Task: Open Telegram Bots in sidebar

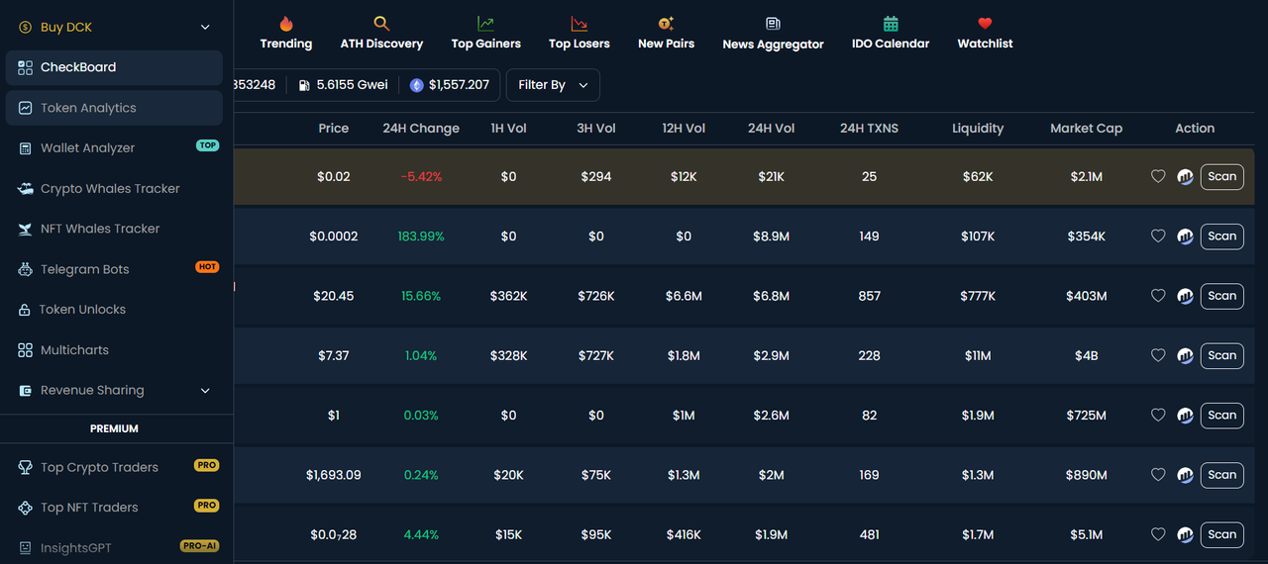Action: tap(114, 269)
